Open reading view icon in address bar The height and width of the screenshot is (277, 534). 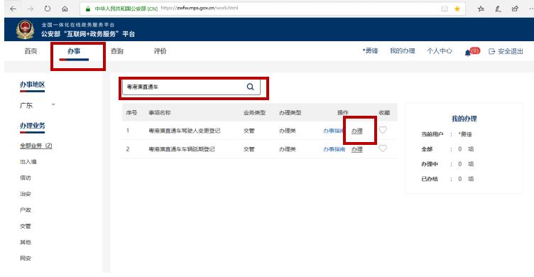click(445, 9)
